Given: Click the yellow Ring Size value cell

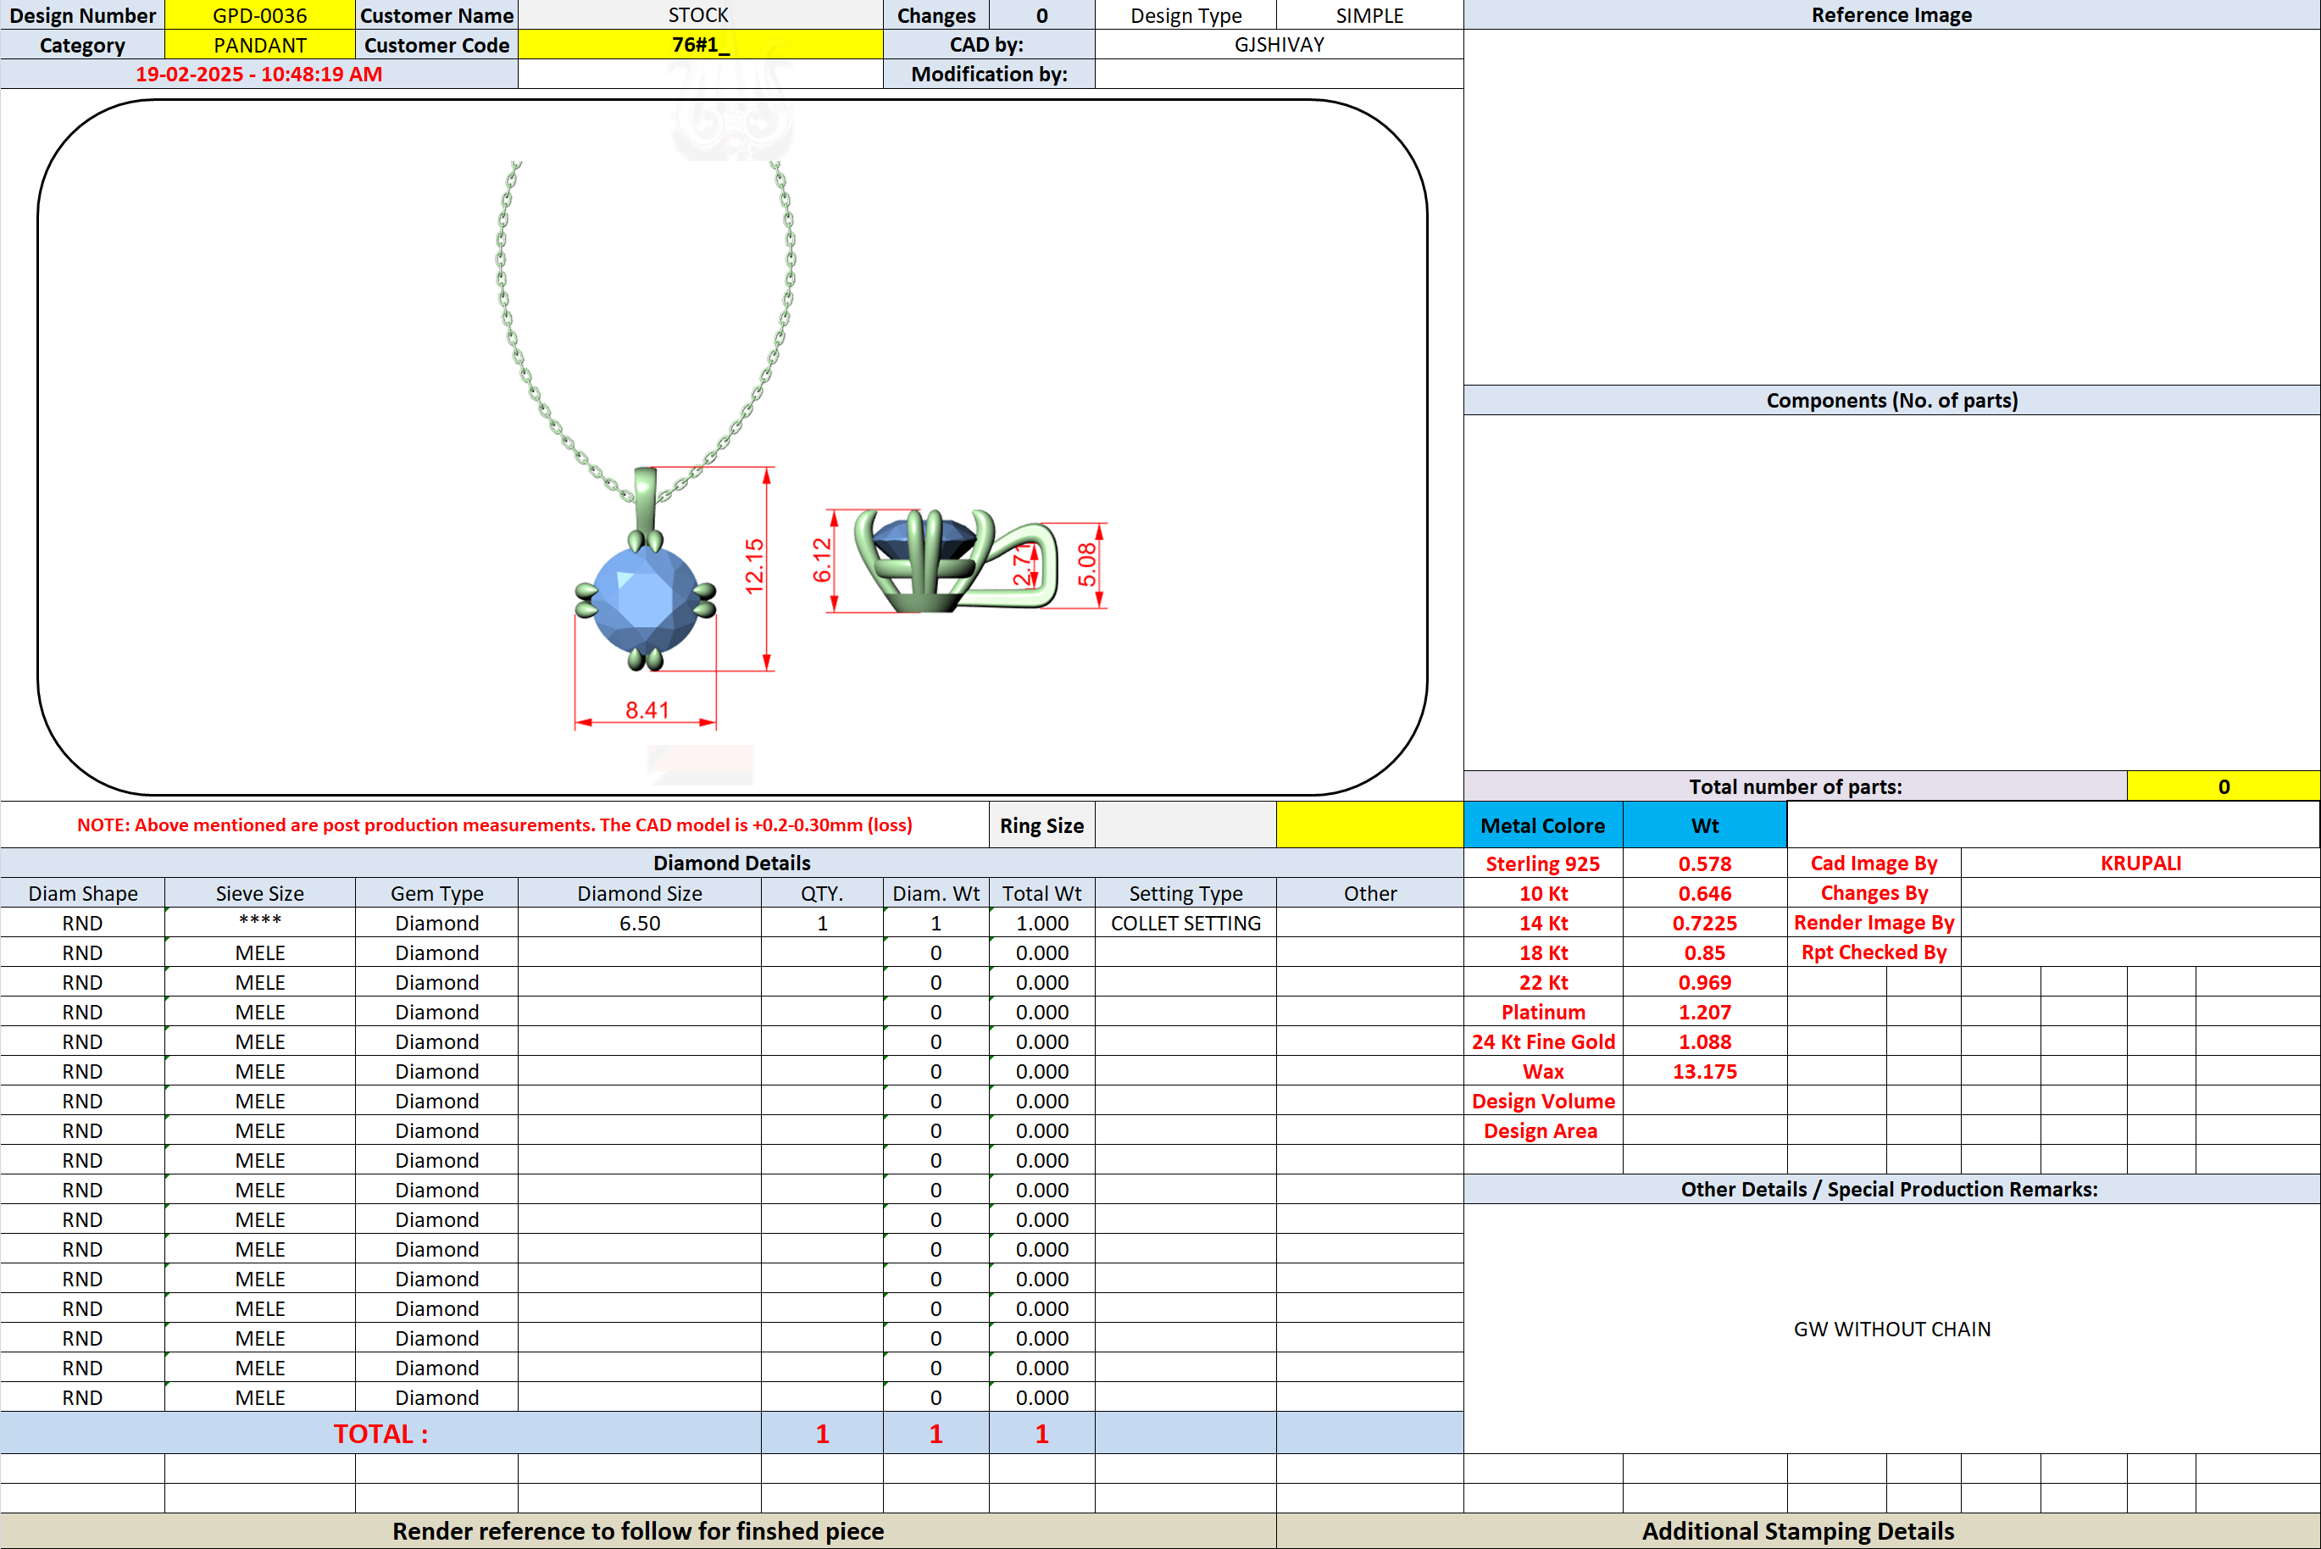Looking at the screenshot, I should [1369, 824].
